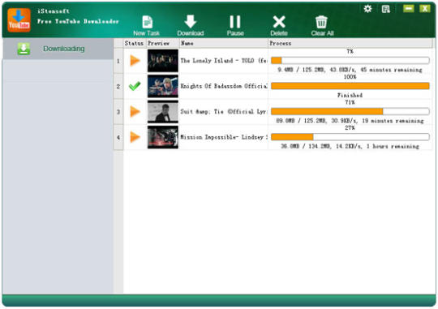Screen dimensions: 438x309
Task: Select the Downloading sidebar tab
Action: click(x=58, y=49)
